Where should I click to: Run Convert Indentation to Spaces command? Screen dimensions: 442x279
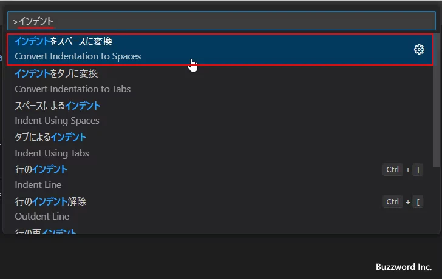pyautogui.click(x=182, y=49)
